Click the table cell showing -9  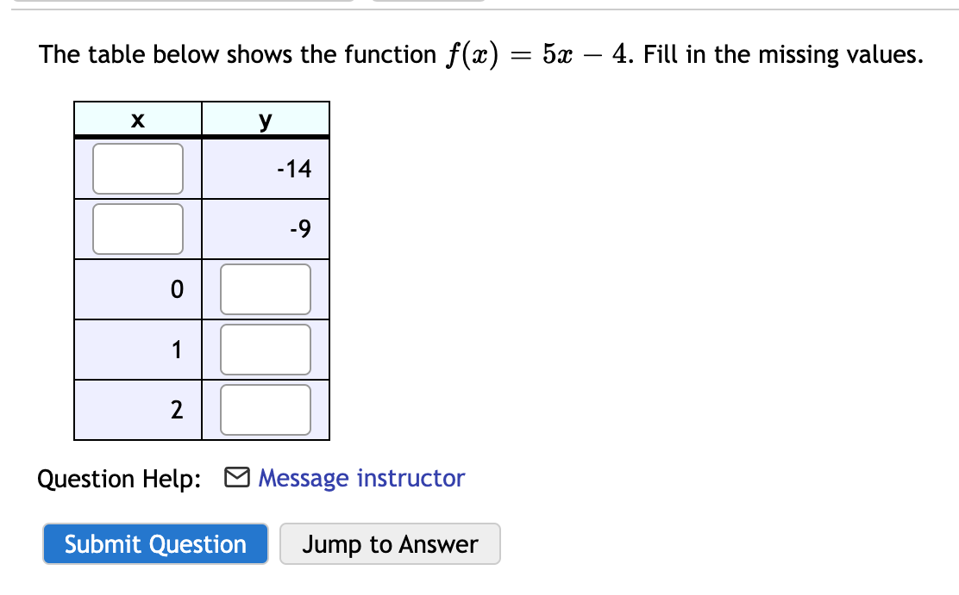tap(266, 228)
